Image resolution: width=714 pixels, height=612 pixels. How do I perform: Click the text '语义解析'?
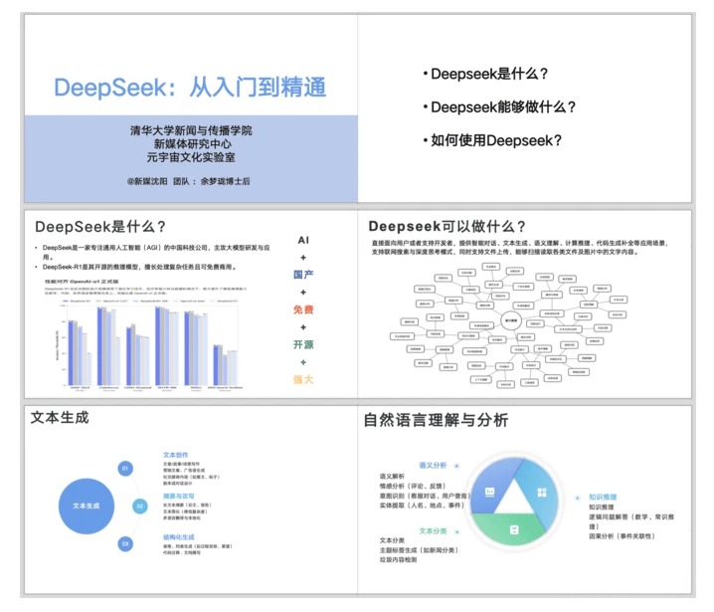(x=392, y=477)
